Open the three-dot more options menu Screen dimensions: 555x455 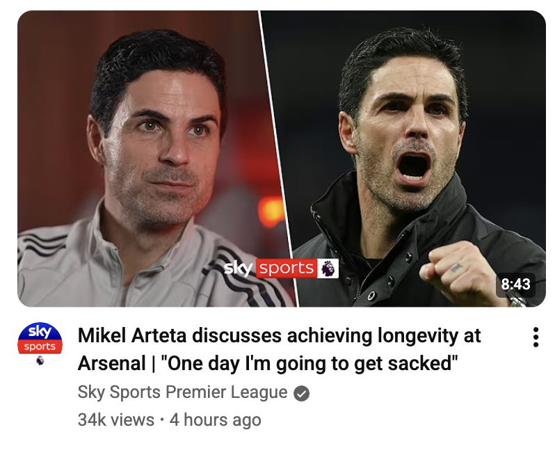pos(536,337)
